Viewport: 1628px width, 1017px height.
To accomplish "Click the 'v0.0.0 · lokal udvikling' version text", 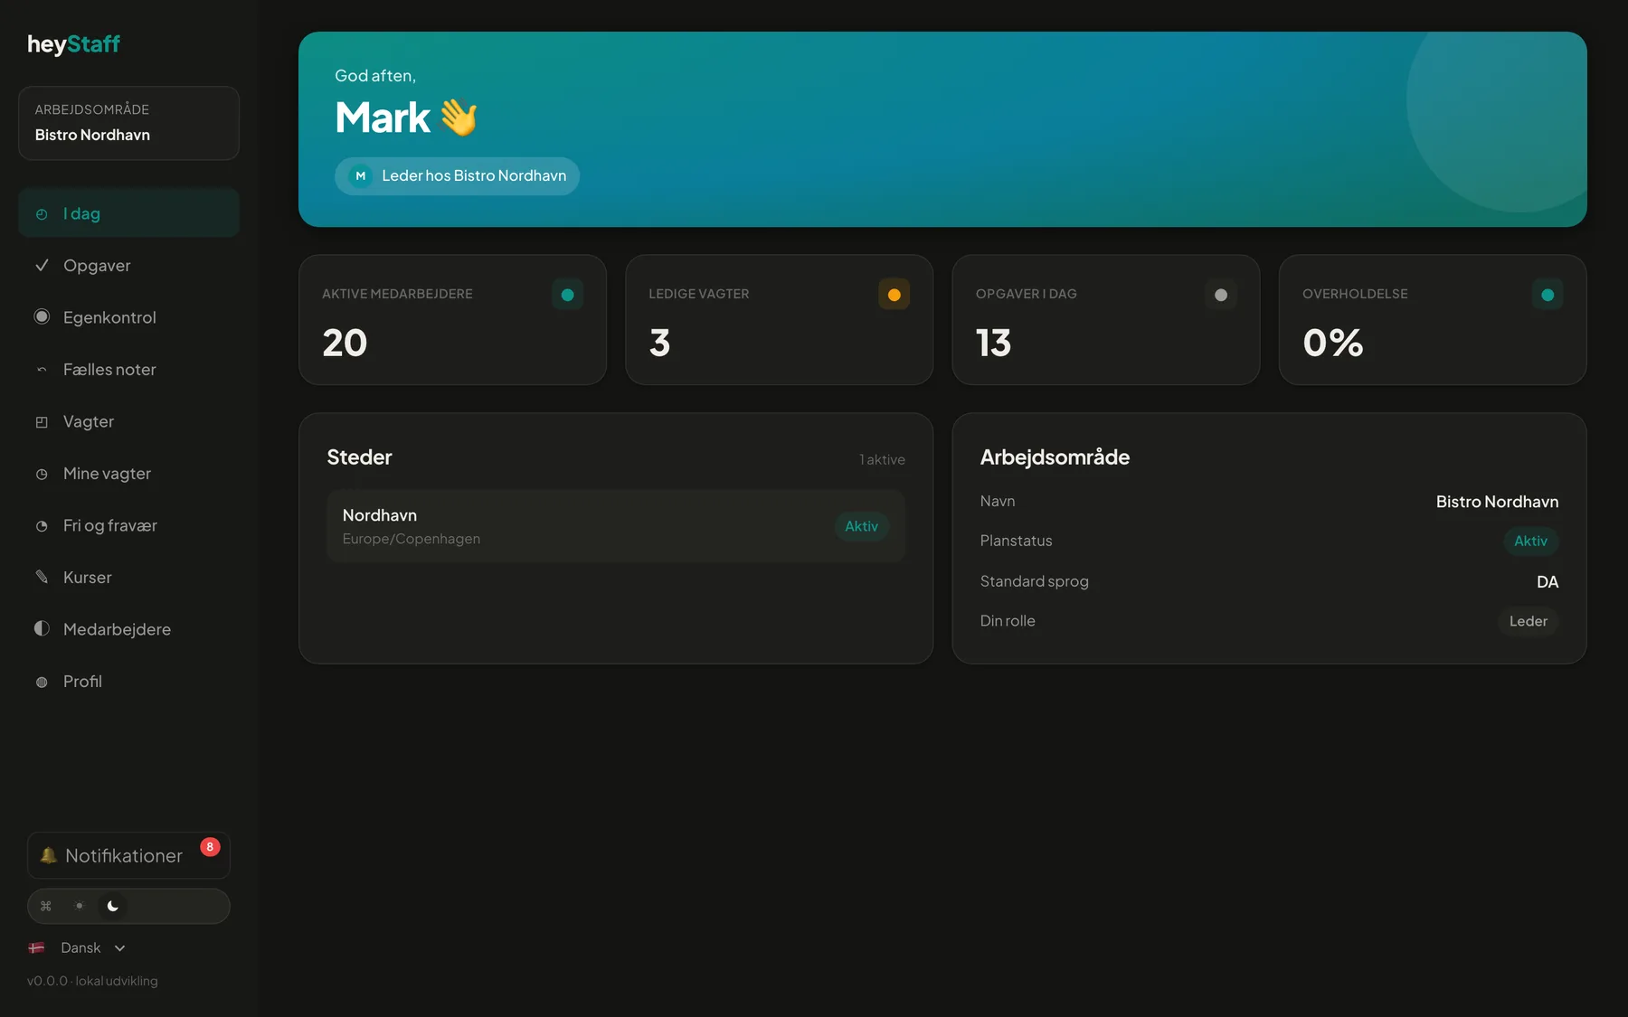I will pyautogui.click(x=92, y=981).
